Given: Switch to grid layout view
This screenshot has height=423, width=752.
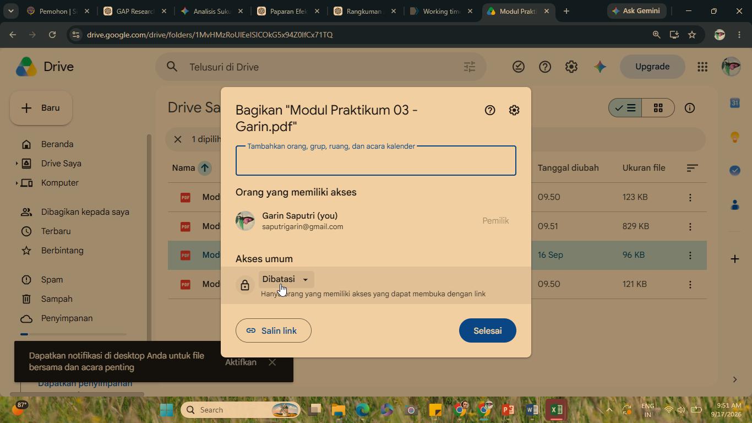Looking at the screenshot, I should [x=658, y=108].
